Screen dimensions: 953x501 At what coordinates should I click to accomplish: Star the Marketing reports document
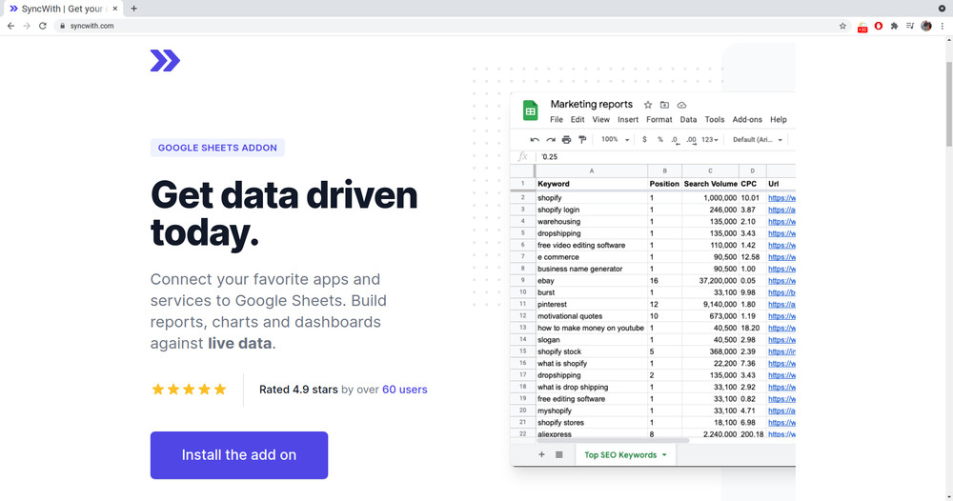[648, 105]
